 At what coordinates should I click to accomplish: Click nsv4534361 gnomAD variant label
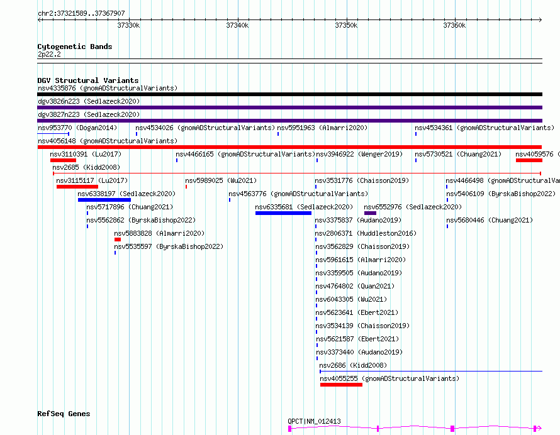484,128
